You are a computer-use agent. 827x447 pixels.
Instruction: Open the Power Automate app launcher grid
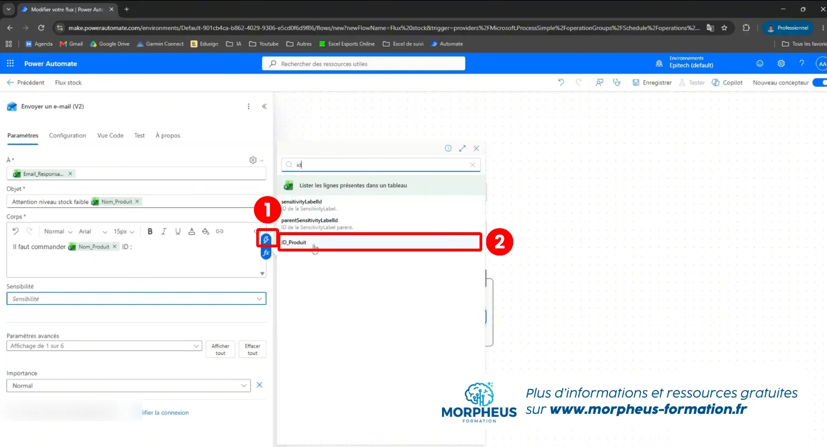point(10,63)
